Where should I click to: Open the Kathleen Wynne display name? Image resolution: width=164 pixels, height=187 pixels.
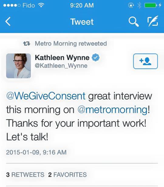(62, 58)
